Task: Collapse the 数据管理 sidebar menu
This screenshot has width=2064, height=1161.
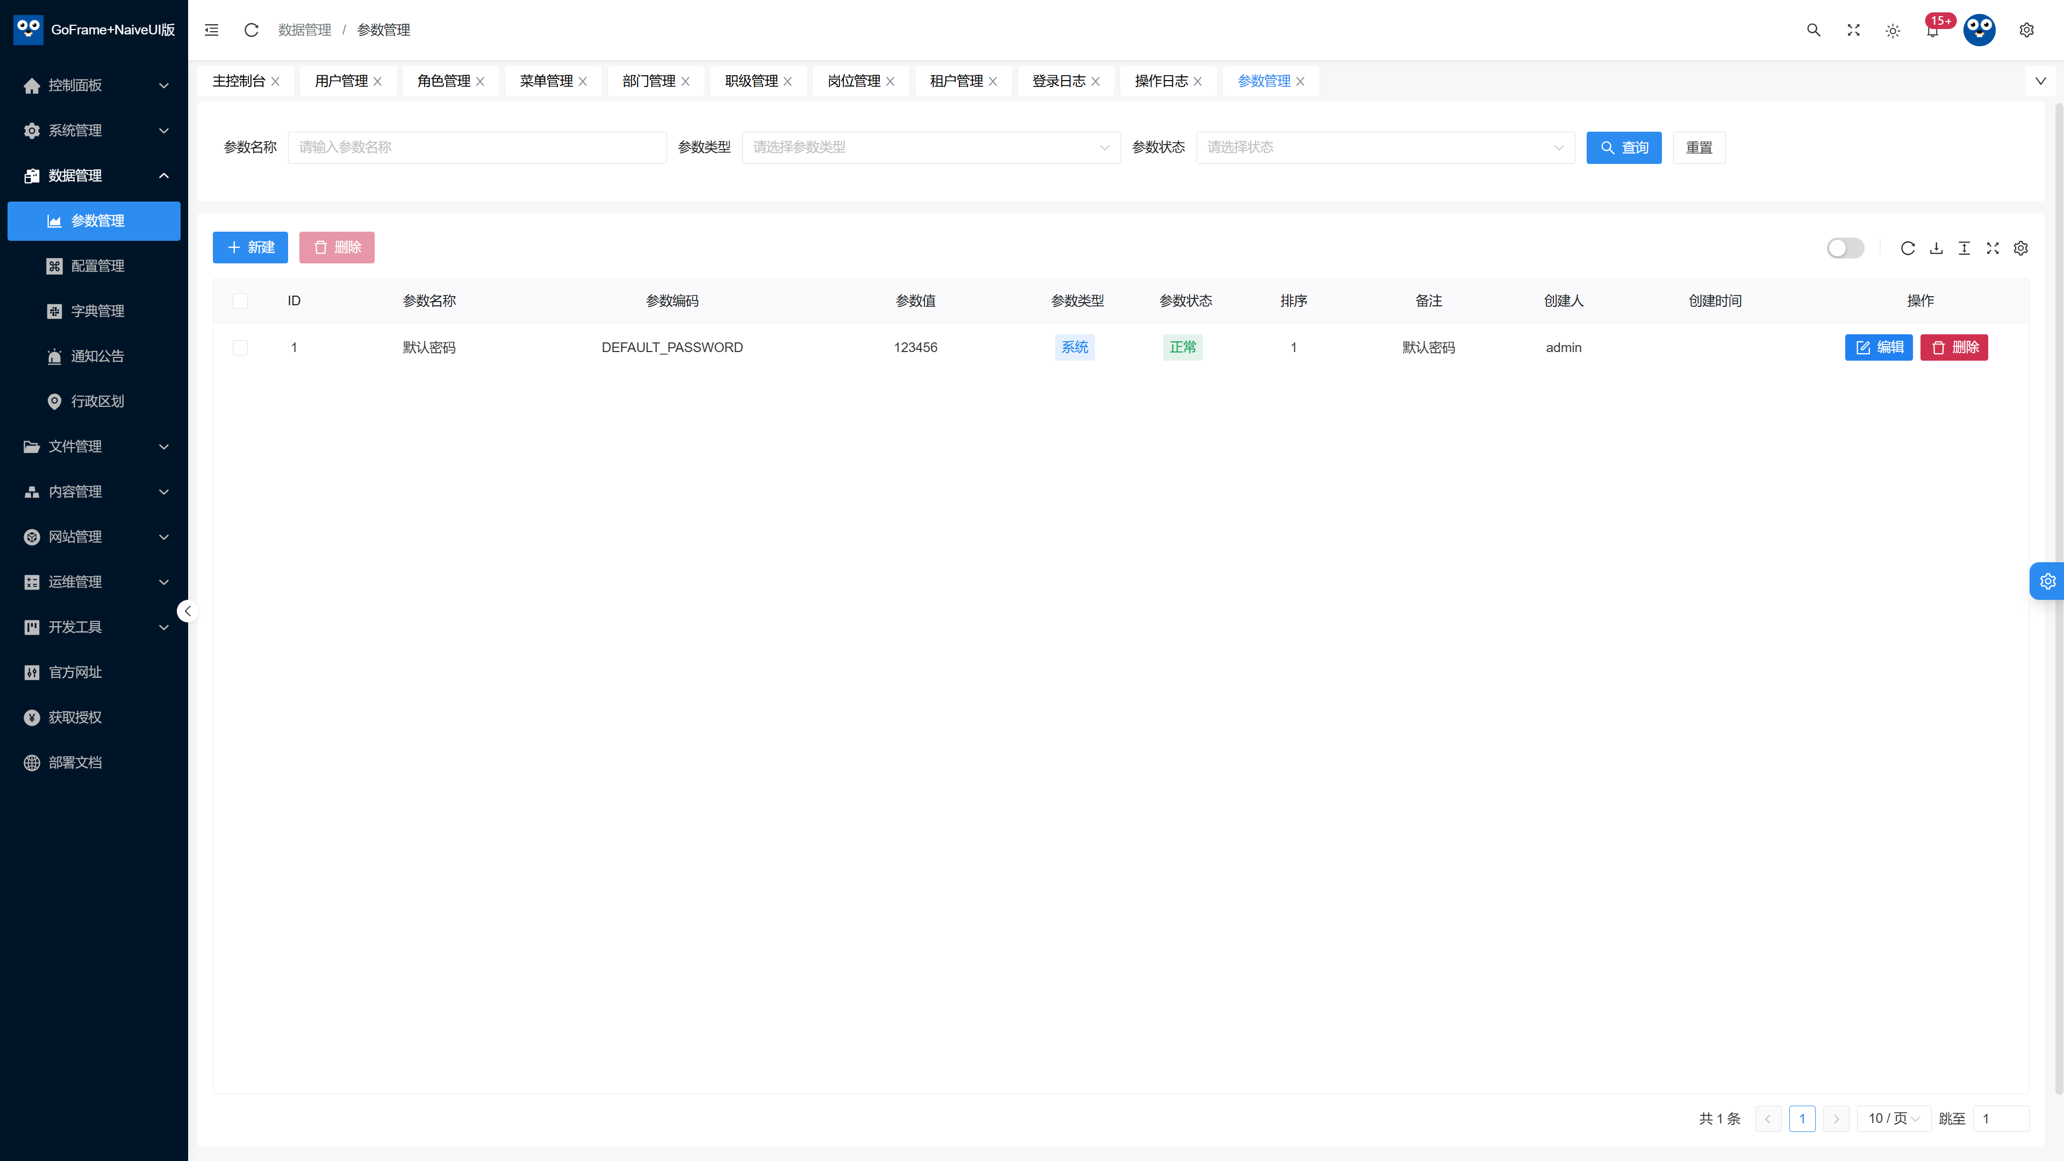Action: click(x=95, y=175)
